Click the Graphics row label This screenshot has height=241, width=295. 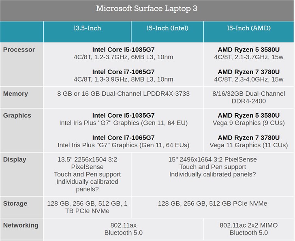tap(17, 115)
